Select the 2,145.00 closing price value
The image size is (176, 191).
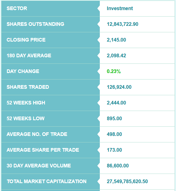click(x=116, y=40)
